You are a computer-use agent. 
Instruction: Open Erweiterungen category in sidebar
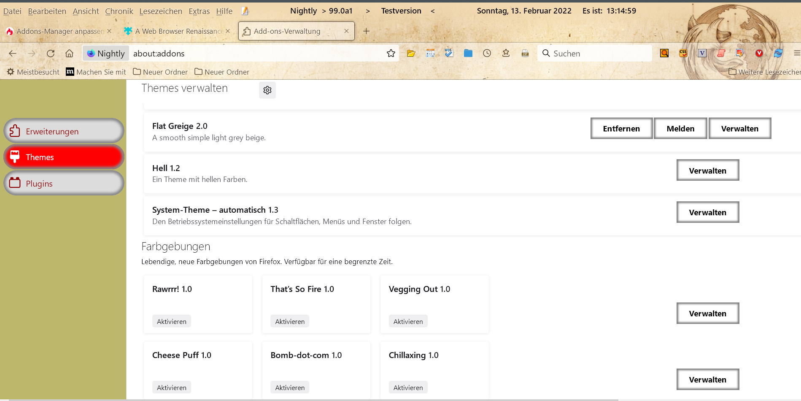(x=64, y=131)
